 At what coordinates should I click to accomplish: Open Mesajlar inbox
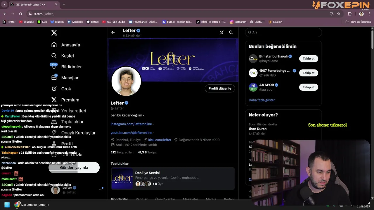coord(65,78)
